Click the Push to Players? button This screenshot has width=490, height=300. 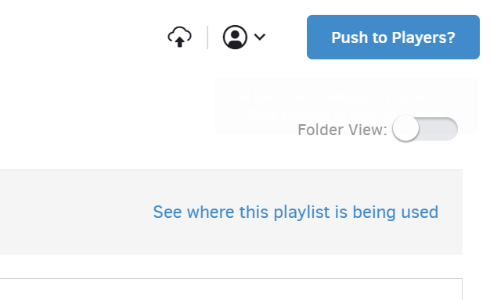click(393, 37)
